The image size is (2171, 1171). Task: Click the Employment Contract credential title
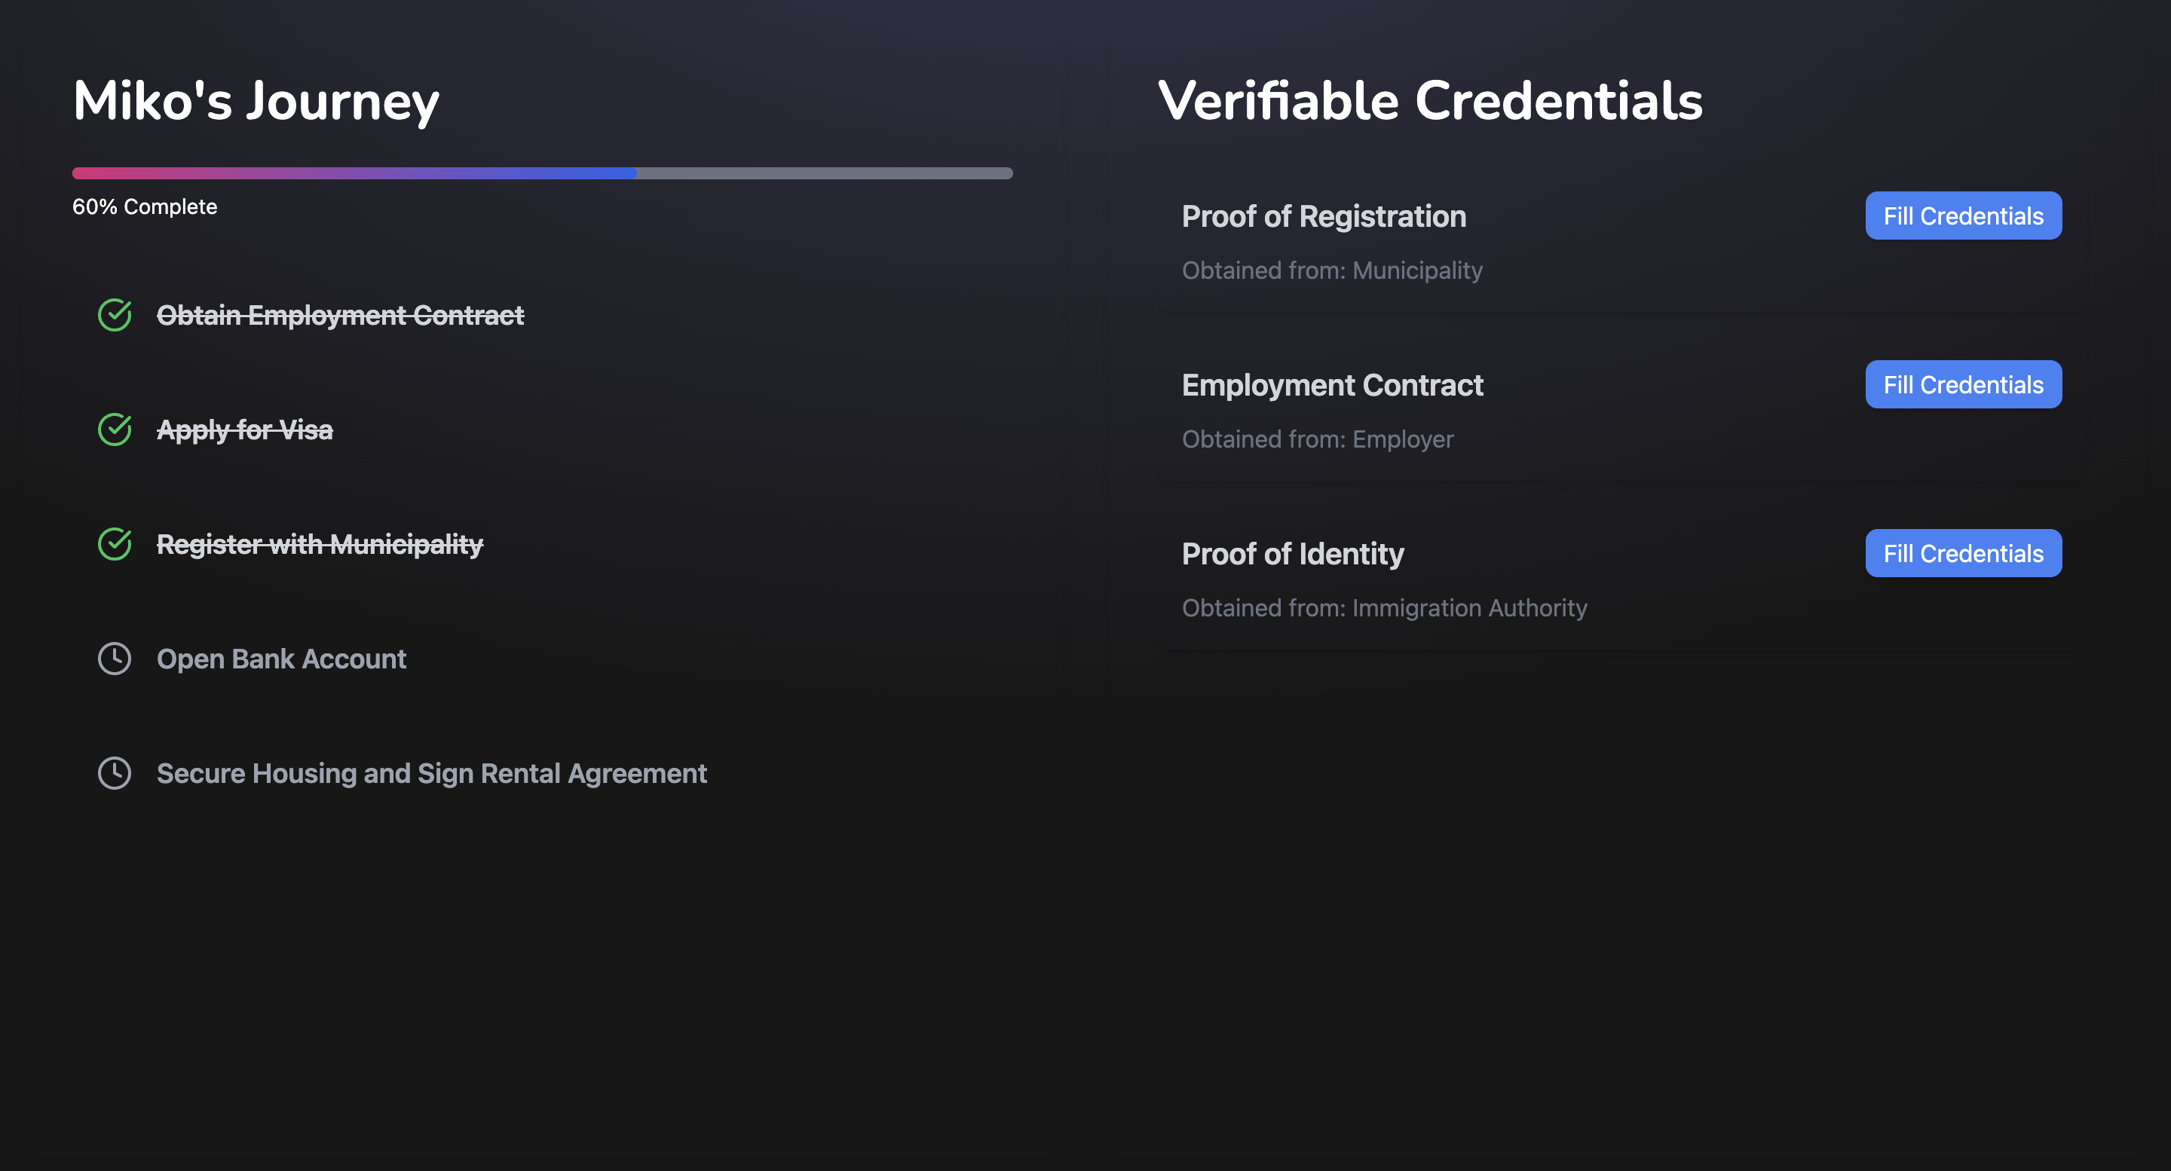pyautogui.click(x=1331, y=385)
